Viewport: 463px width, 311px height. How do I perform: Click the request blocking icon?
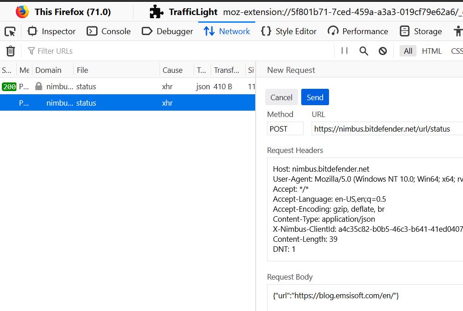click(383, 51)
